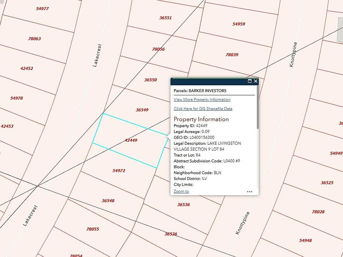Click the Property ID: 42449 line

(190, 126)
